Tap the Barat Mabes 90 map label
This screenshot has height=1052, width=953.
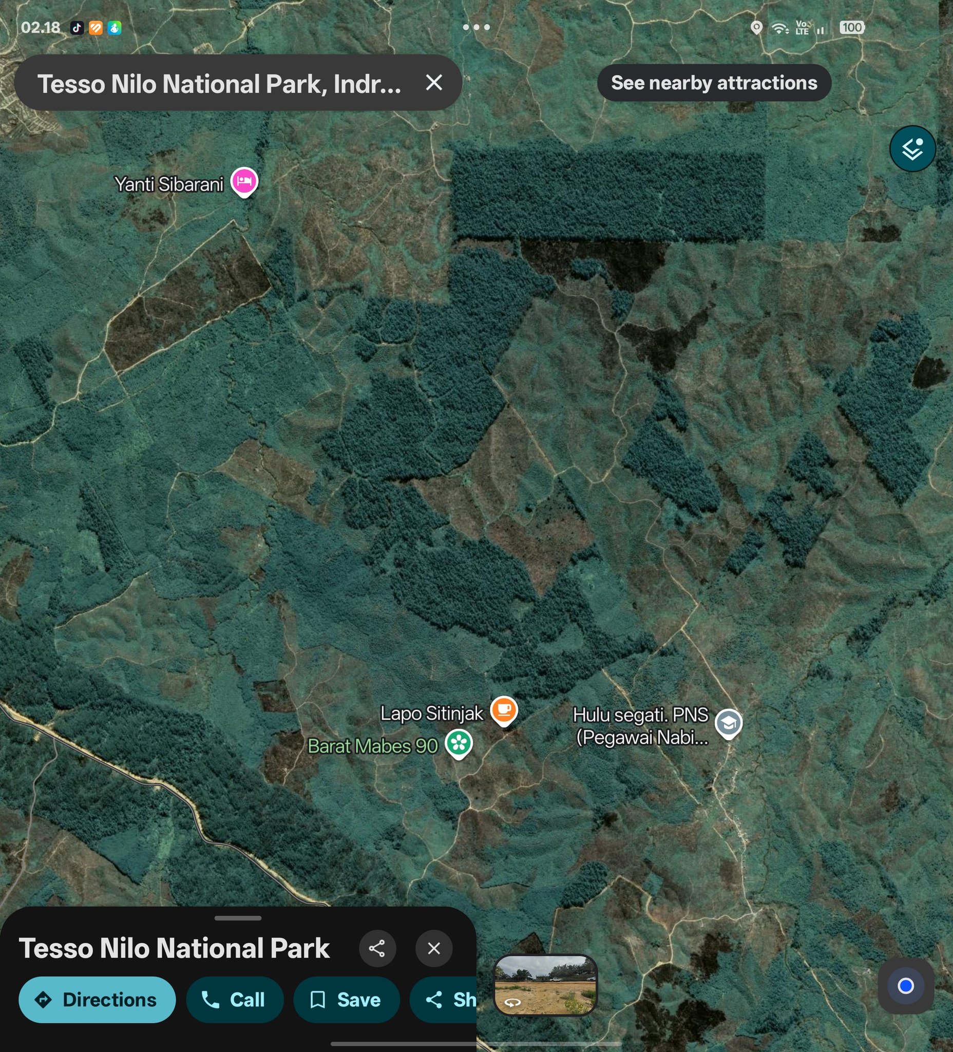point(373,746)
